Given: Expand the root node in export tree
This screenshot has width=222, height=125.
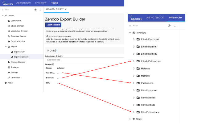Looking at the screenshot, I should (x=48, y=51).
